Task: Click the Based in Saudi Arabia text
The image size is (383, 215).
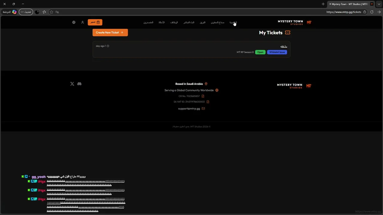Action: (x=189, y=84)
